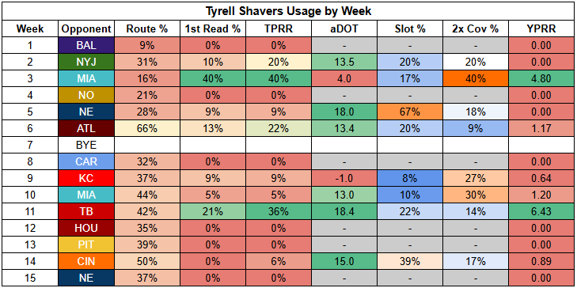Click the Tyrell Shavers Usage title

tap(288, 10)
